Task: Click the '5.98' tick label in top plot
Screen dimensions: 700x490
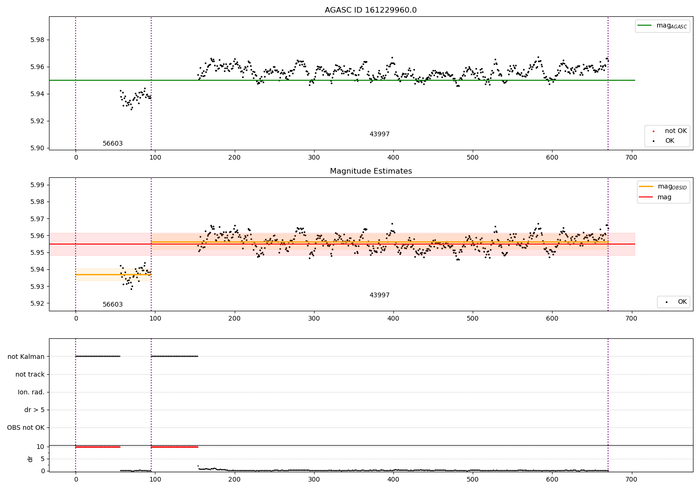Action: click(x=36, y=40)
